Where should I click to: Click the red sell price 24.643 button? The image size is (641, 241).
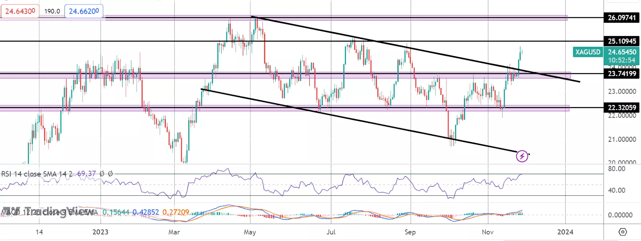point(20,11)
